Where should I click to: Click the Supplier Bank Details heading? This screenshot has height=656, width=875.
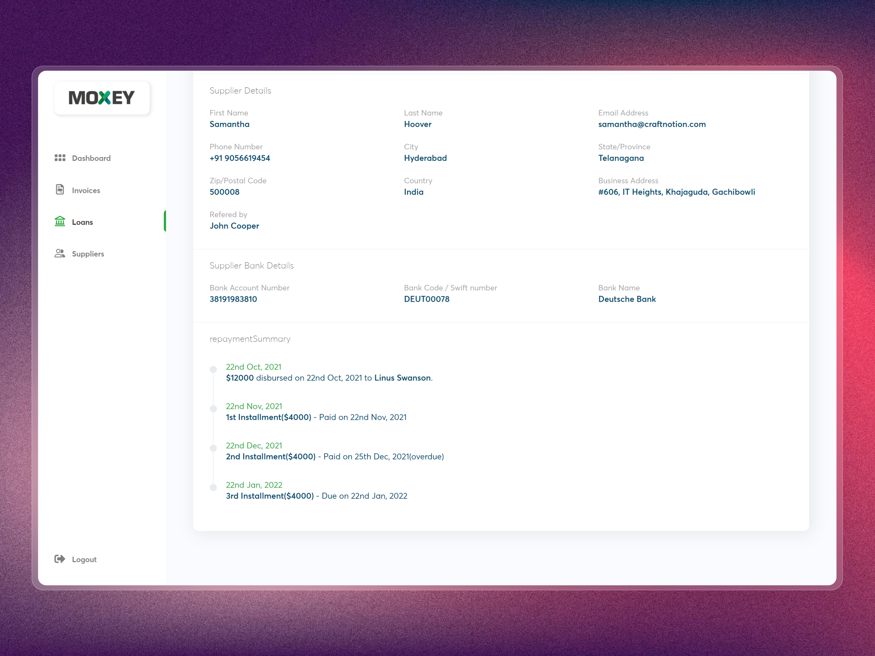(x=252, y=265)
